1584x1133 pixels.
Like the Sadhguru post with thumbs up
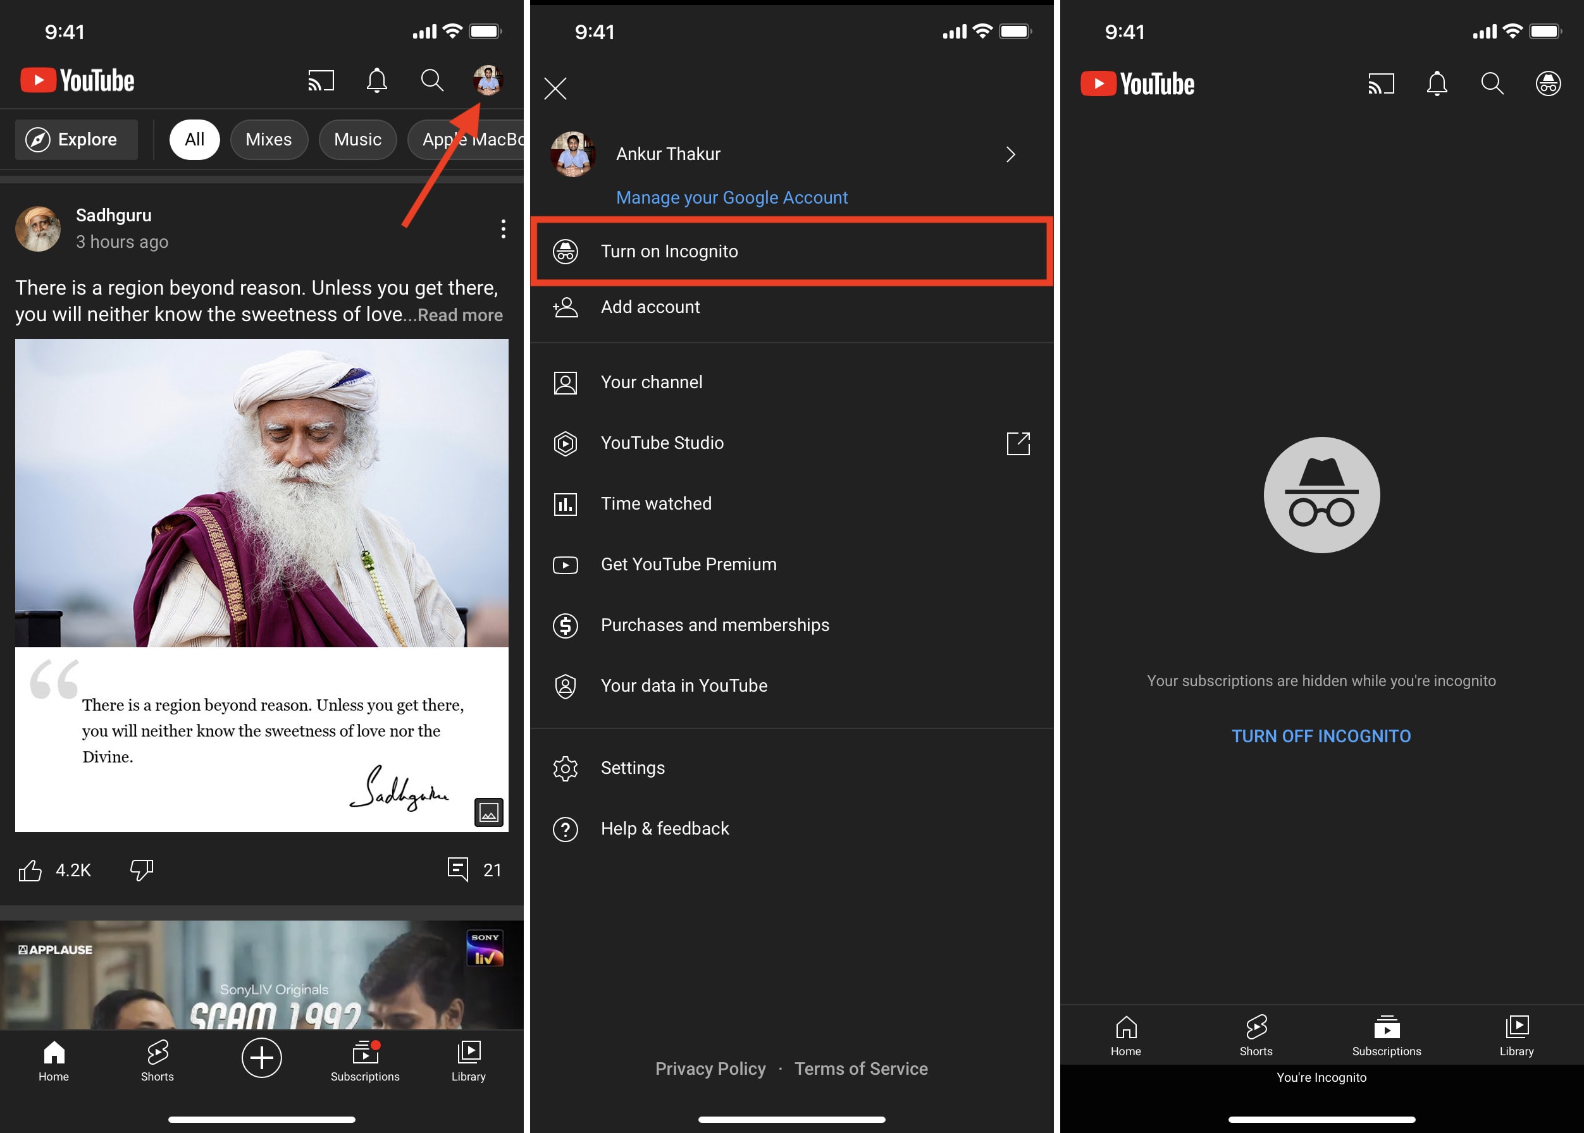(30, 870)
